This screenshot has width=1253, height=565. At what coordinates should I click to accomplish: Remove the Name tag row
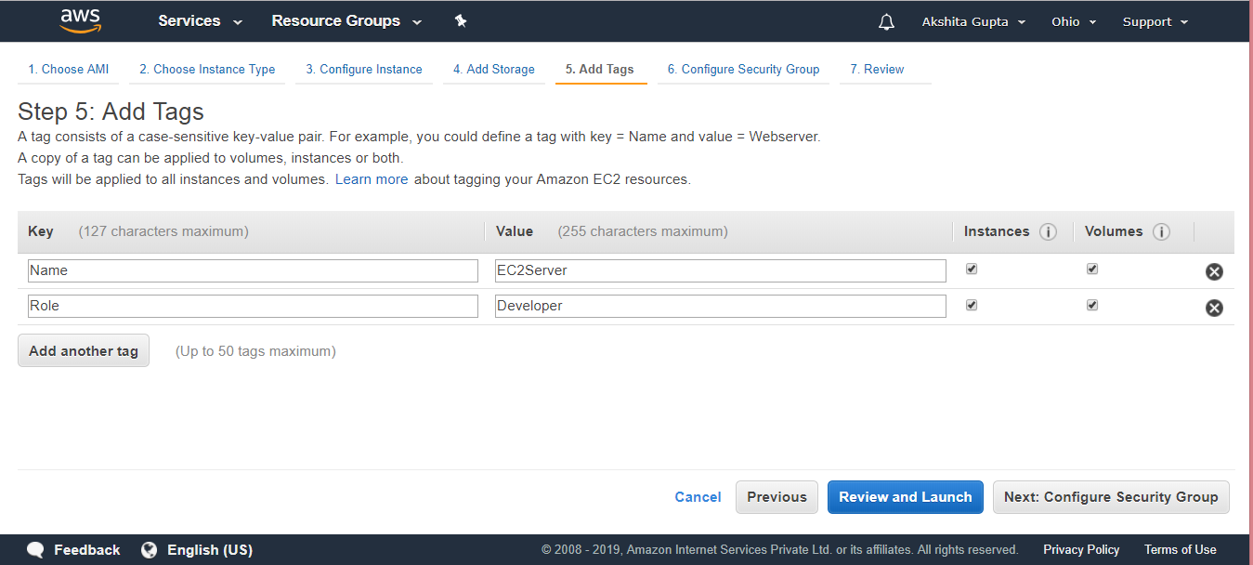pos(1214,271)
